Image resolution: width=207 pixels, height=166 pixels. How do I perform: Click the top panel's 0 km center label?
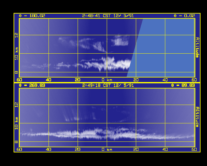coord(107,80)
